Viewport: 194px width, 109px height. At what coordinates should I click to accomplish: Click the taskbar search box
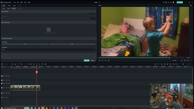coord(14,108)
